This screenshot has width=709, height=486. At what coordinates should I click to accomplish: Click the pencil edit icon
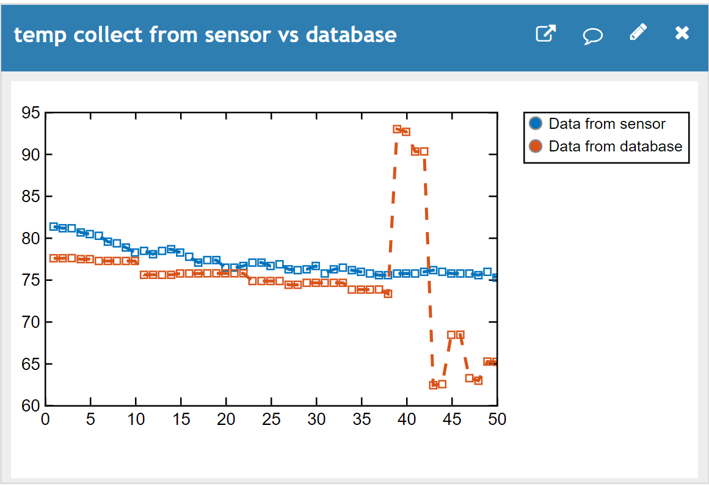click(x=638, y=32)
